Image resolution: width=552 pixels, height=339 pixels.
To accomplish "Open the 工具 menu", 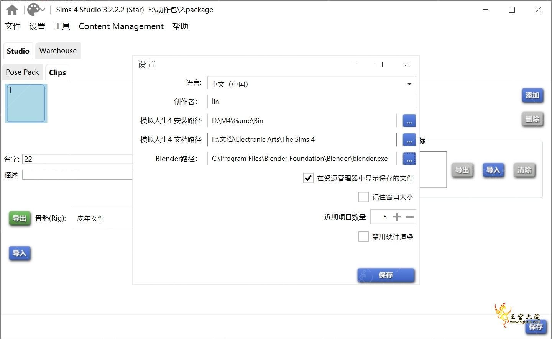I will click(62, 26).
